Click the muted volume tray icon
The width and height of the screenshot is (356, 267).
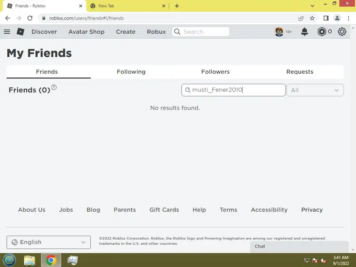(x=323, y=260)
